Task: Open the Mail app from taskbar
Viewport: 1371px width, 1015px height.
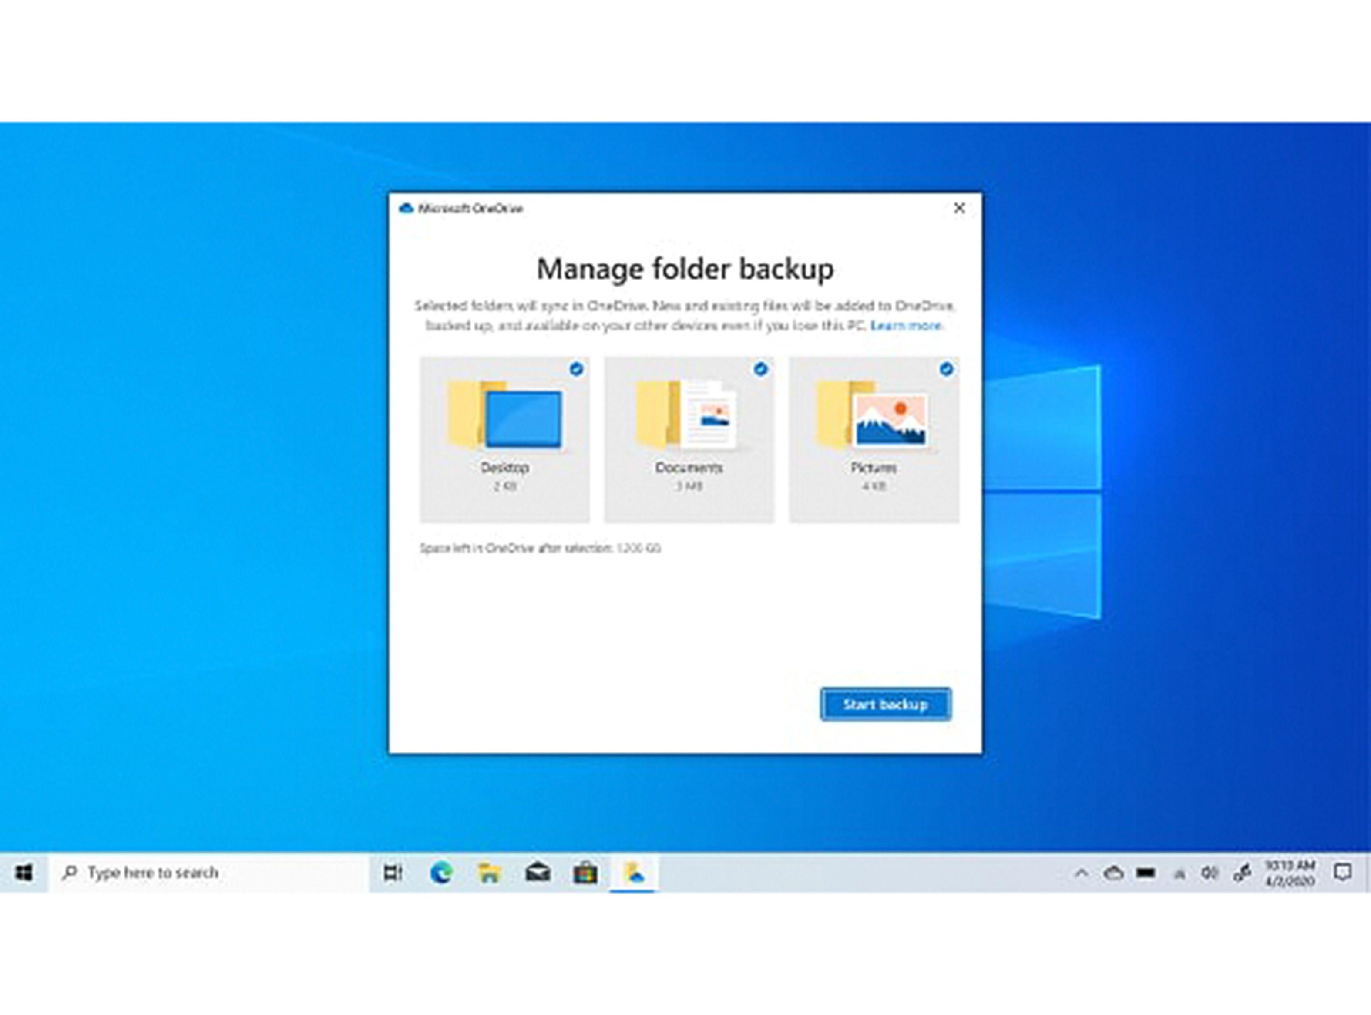Action: coord(537,873)
